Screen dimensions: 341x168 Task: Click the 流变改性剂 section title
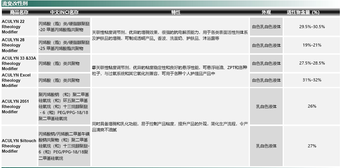[x=13, y=3]
